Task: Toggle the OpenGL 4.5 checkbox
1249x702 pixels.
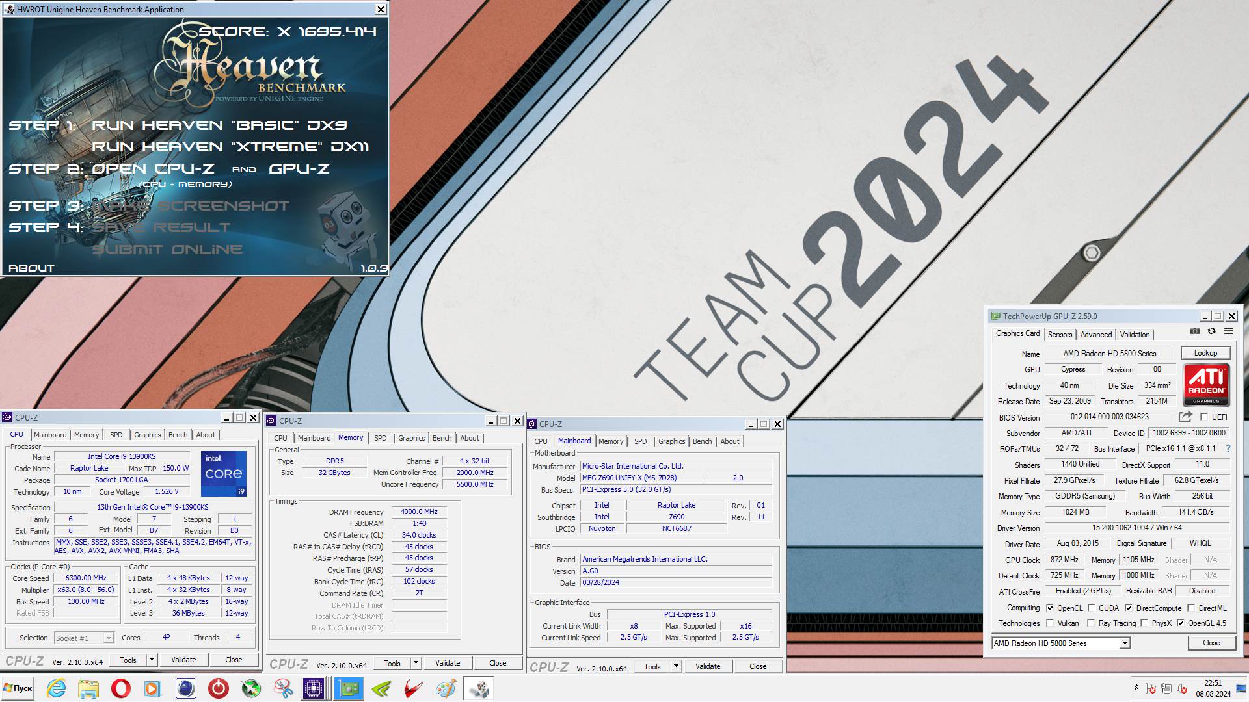Action: 1180,623
